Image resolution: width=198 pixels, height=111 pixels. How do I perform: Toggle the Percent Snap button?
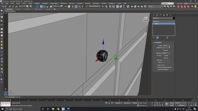80,6
